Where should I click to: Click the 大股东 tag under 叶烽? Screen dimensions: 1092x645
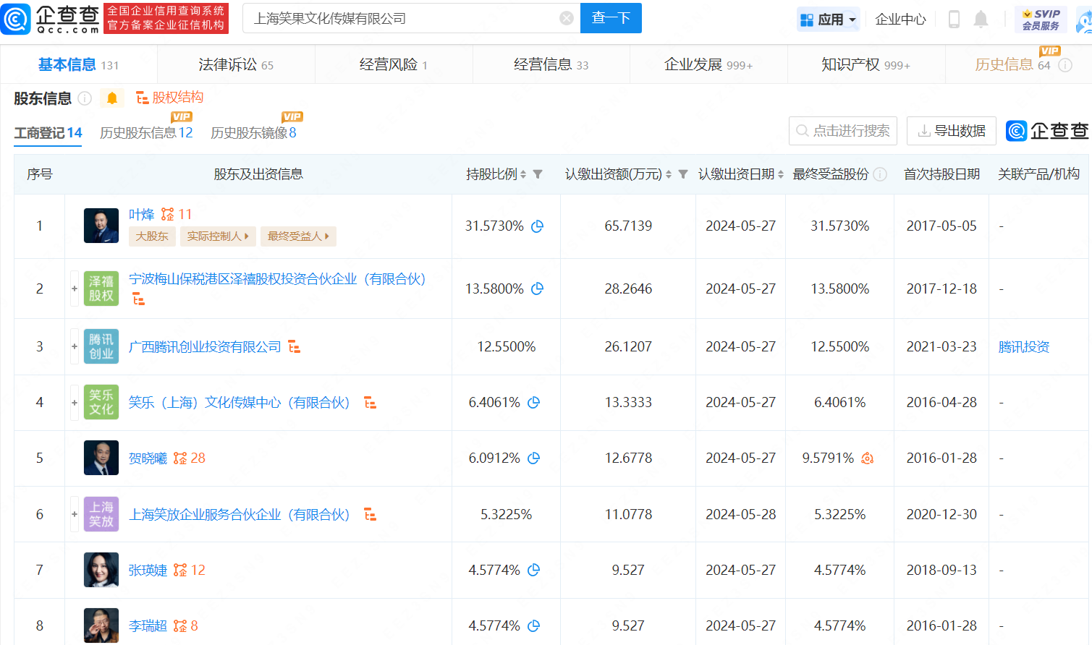(152, 236)
